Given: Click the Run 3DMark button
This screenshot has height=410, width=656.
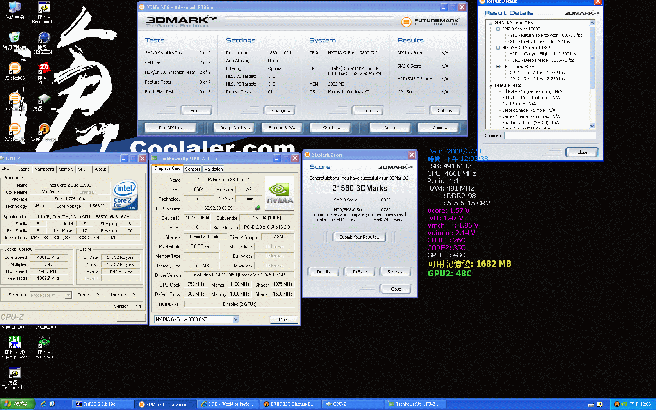Looking at the screenshot, I should (x=170, y=128).
